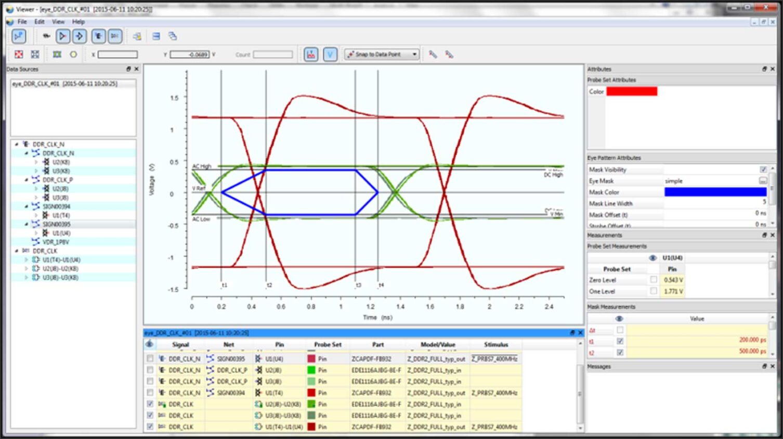Enable the DDR_CLK_N signal row checkbox
This screenshot has width=783, height=439.
coord(151,359)
